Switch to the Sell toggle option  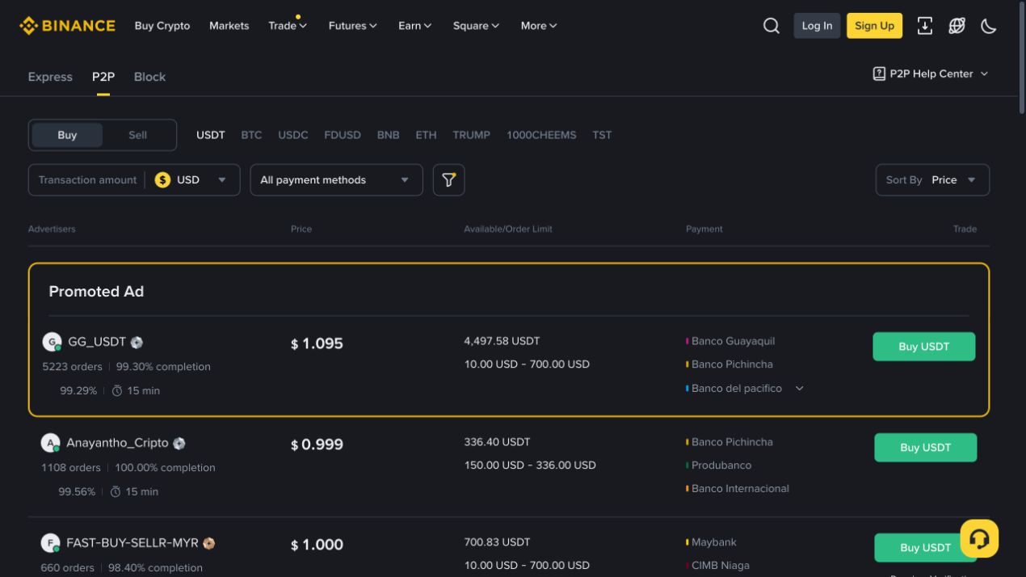137,135
